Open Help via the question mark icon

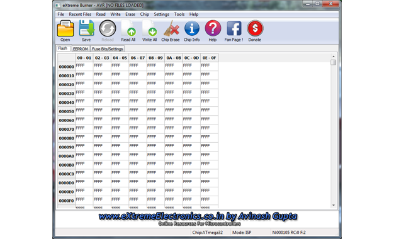point(213,31)
